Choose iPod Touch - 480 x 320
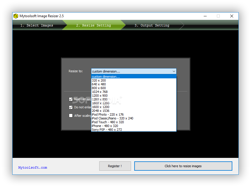Image resolution: width=251 pixels, height=187 pixels. click(134, 122)
